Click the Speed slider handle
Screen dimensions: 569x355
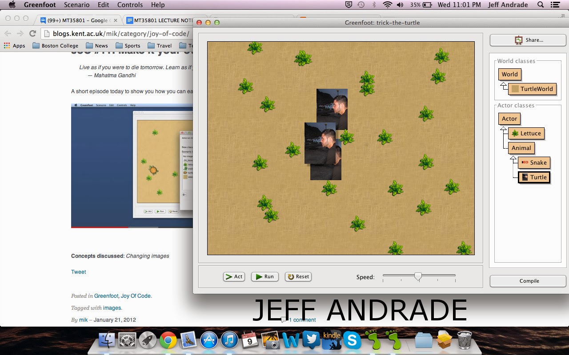(x=418, y=276)
